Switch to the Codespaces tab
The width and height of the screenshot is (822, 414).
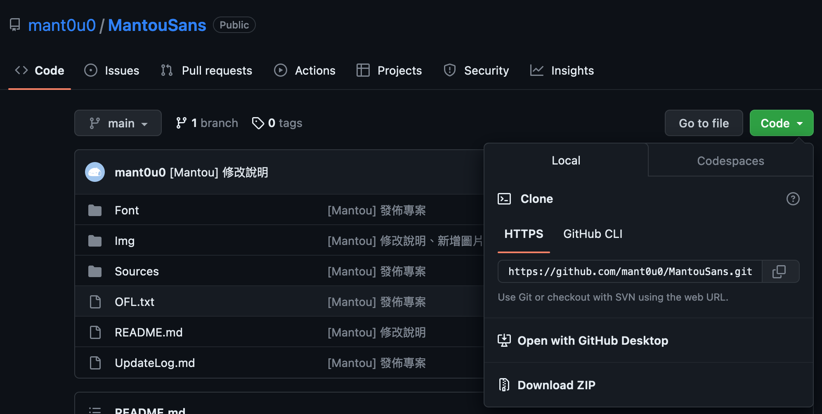[730, 161]
